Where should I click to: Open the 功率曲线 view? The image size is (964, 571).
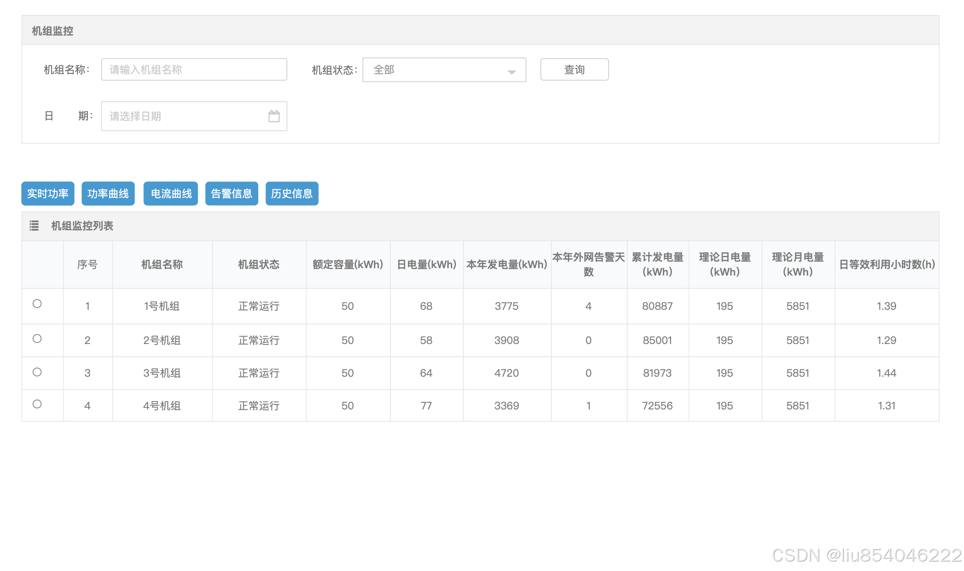108,193
